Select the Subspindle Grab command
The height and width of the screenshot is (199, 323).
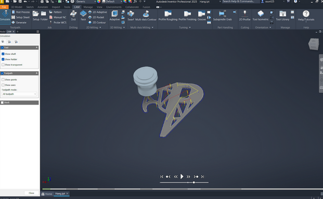tap(223, 16)
